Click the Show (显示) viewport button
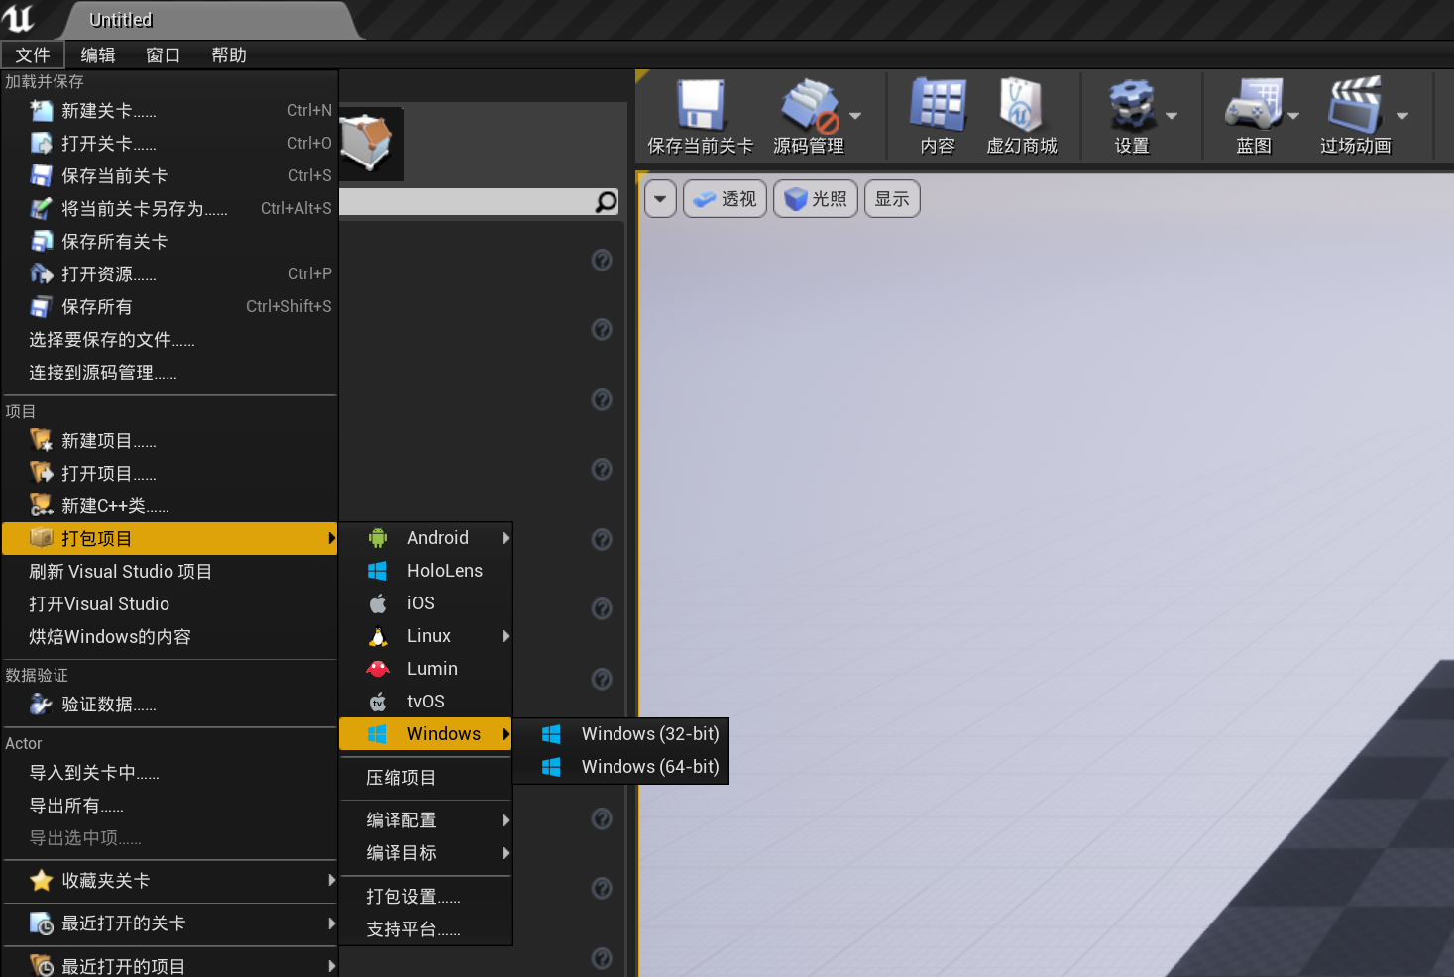The height and width of the screenshot is (977, 1454). (x=892, y=199)
